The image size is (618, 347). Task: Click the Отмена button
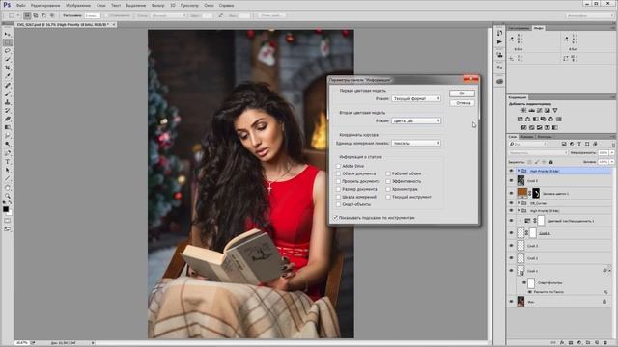[462, 103]
